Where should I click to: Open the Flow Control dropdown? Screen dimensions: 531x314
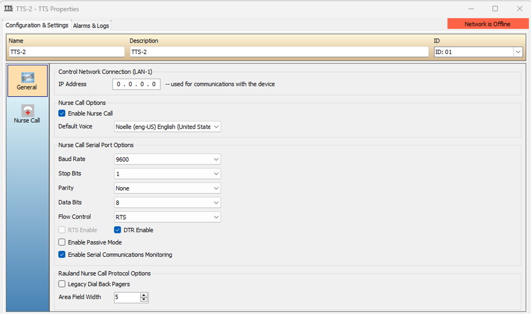coord(167,217)
